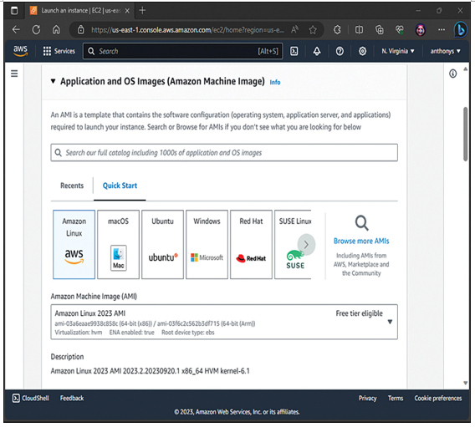This screenshot has width=475, height=427.
Task: Add this page to favorites with the star
Action: [x=313, y=29]
